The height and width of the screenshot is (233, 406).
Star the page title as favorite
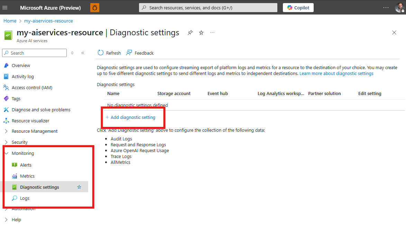point(201,32)
